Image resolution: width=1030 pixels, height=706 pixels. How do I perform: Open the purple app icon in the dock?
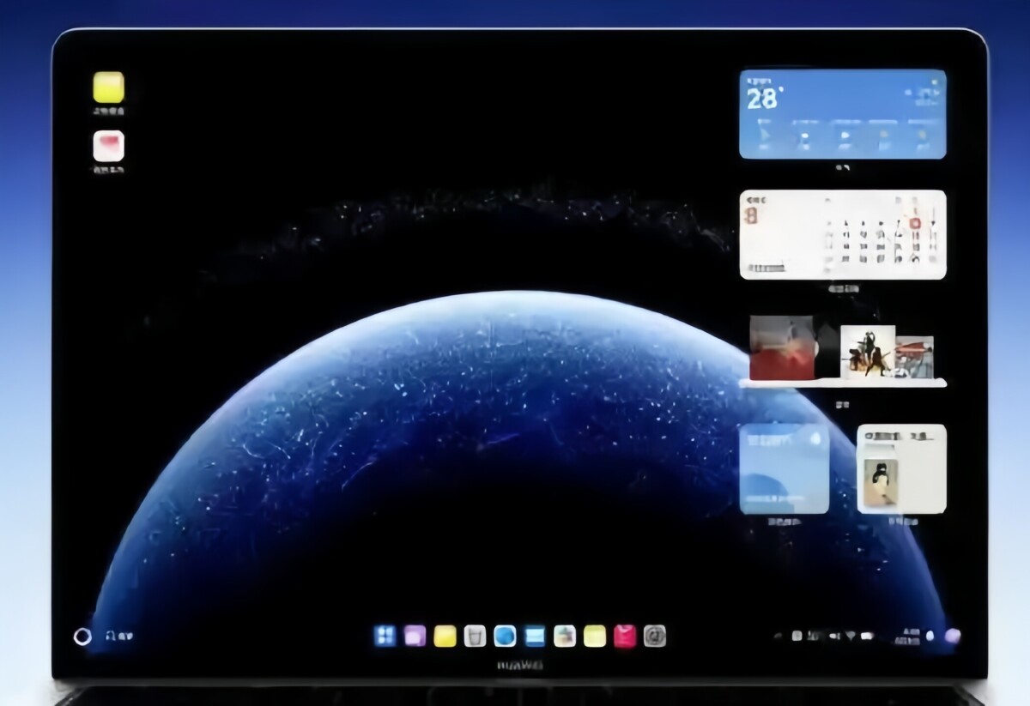[x=415, y=636]
